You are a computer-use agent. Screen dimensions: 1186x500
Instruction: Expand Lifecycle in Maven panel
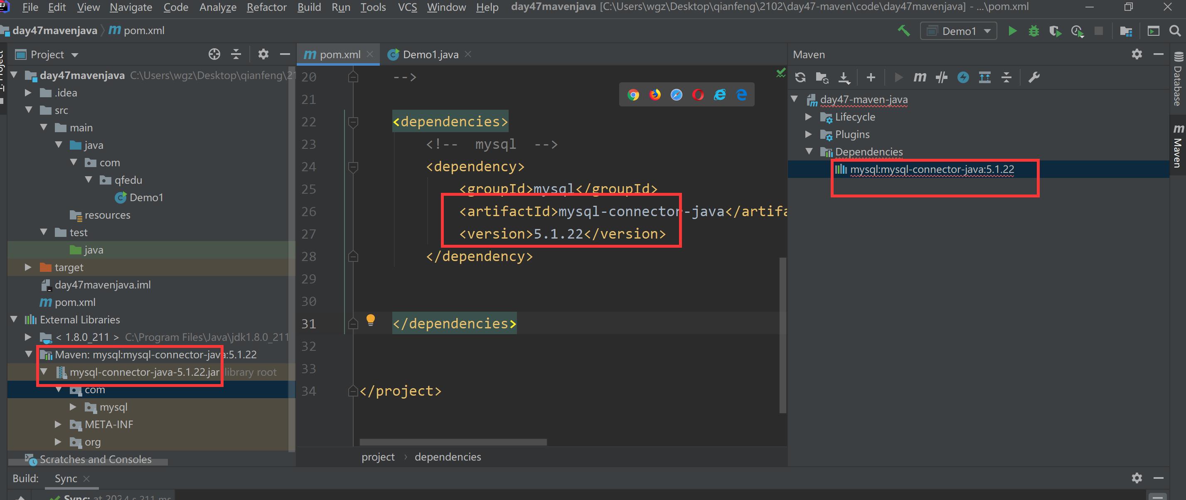[x=809, y=117]
